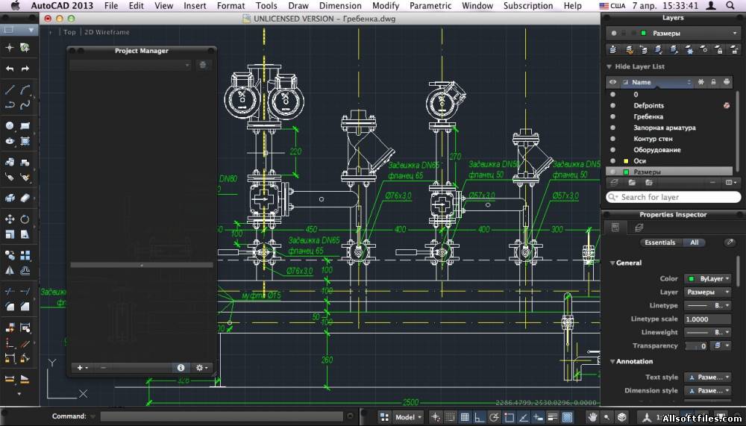Open the Model layout dropdown
This screenshot has width=746, height=426.
408,418
